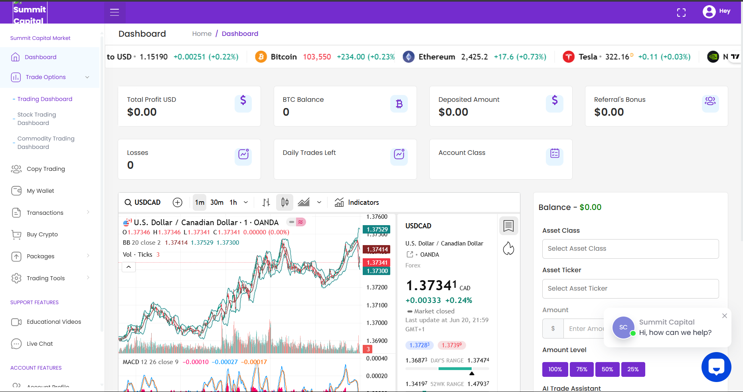Screen dimensions: 743x392
Task: Open the hotlist flame icon
Action: [x=508, y=248]
